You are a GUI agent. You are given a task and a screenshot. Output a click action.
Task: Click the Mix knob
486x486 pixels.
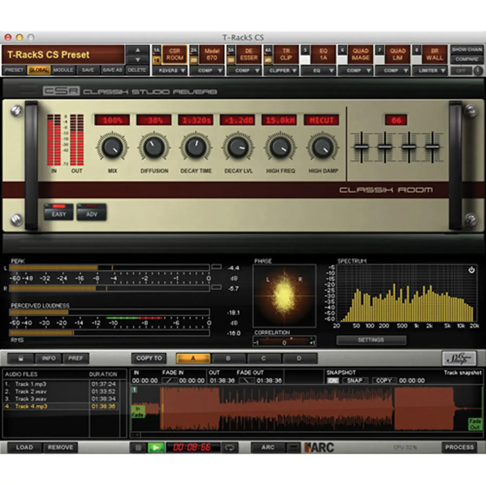(112, 147)
